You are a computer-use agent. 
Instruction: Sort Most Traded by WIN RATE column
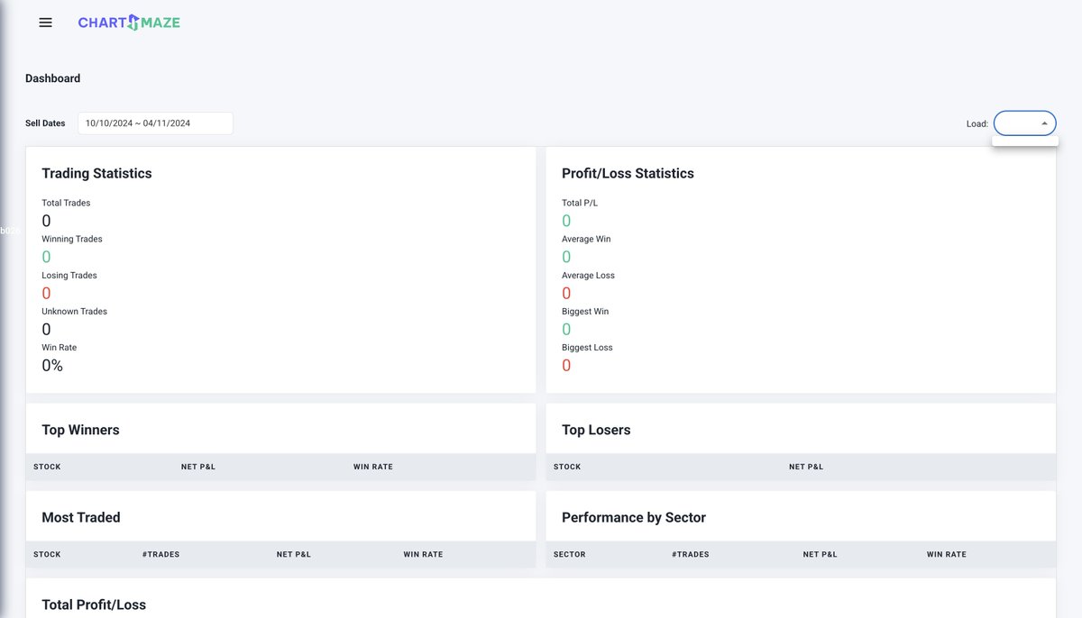point(423,554)
